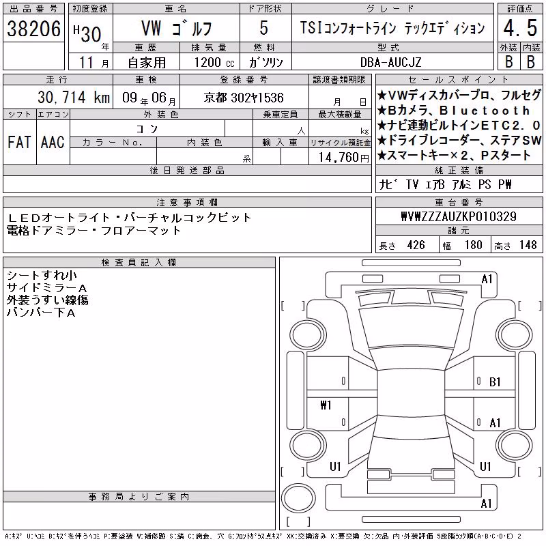Click the ナビ TV エアB アルミ PS PW equipment
The height and width of the screenshot is (546, 546).
445,184
